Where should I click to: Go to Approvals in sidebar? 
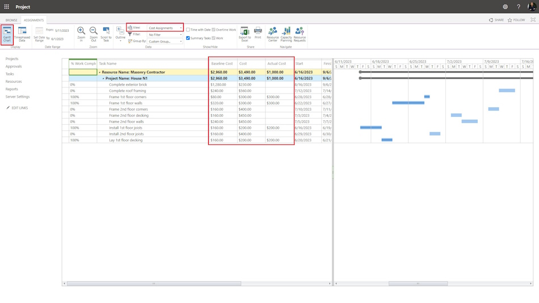pos(14,66)
